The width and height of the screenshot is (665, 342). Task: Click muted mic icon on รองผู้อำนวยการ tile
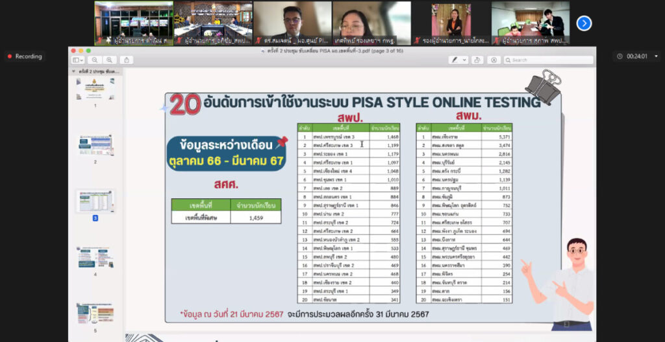tap(417, 41)
